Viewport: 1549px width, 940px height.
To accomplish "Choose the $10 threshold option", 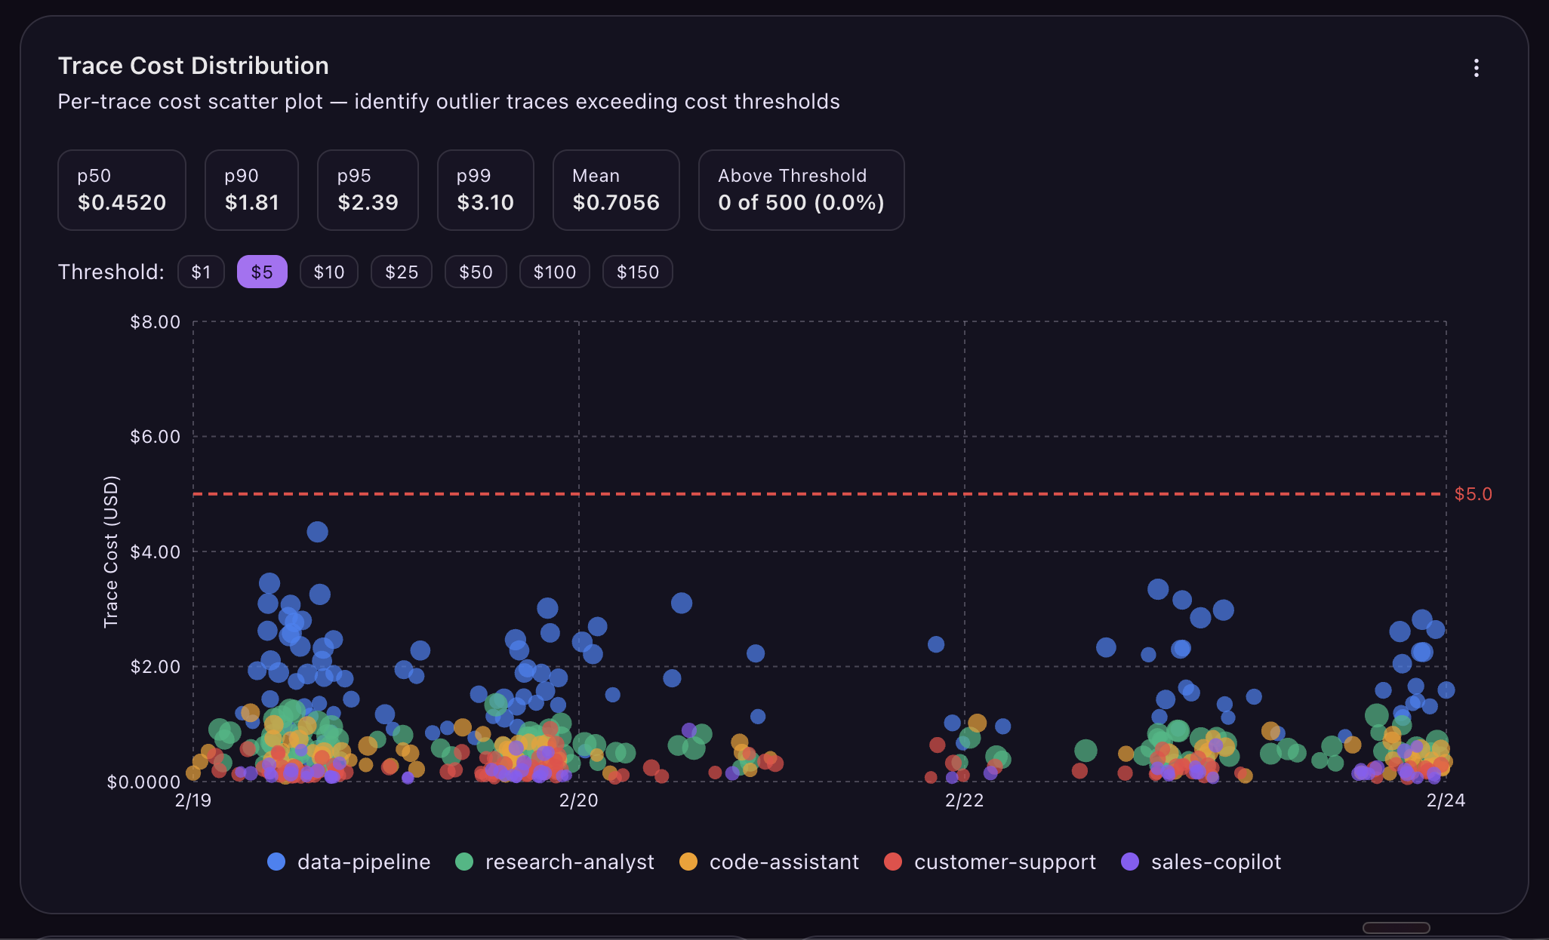I will tap(328, 272).
